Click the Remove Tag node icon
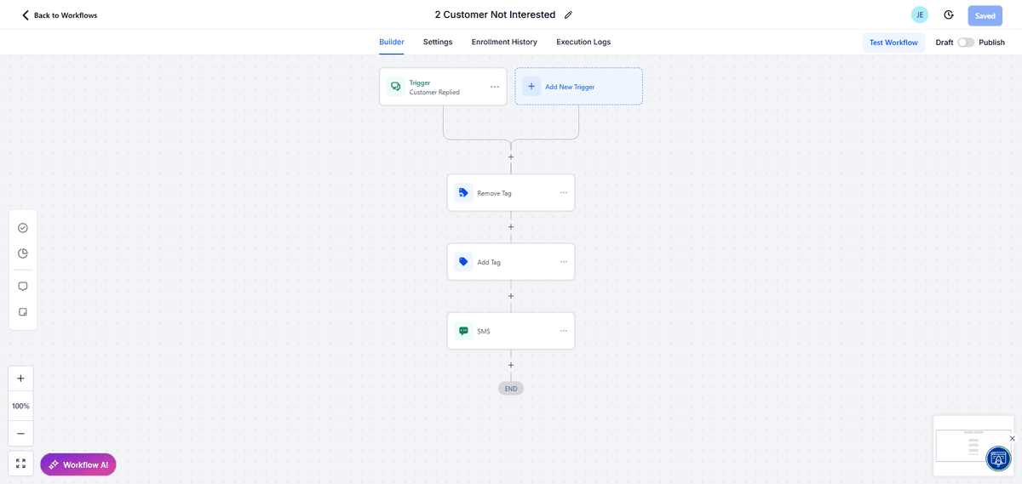 (x=463, y=193)
